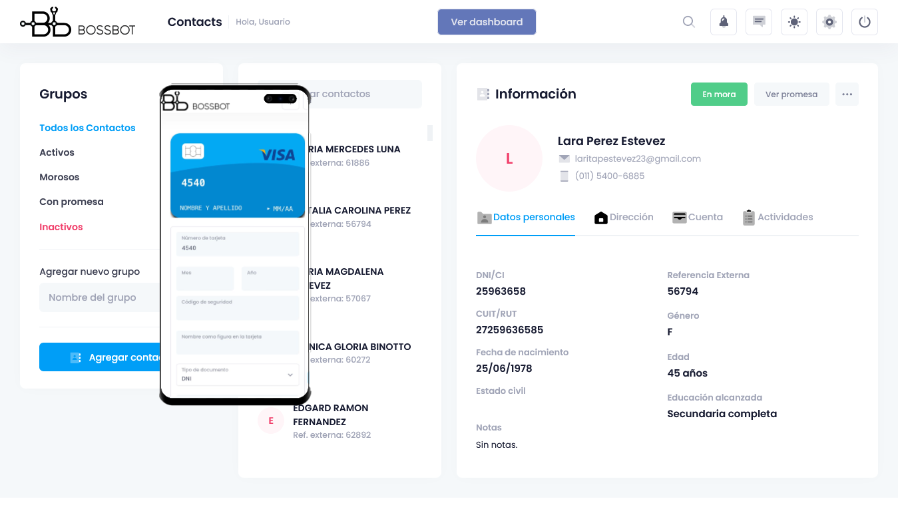The image size is (898, 511).
Task: Open the messages chat icon
Action: tap(759, 22)
